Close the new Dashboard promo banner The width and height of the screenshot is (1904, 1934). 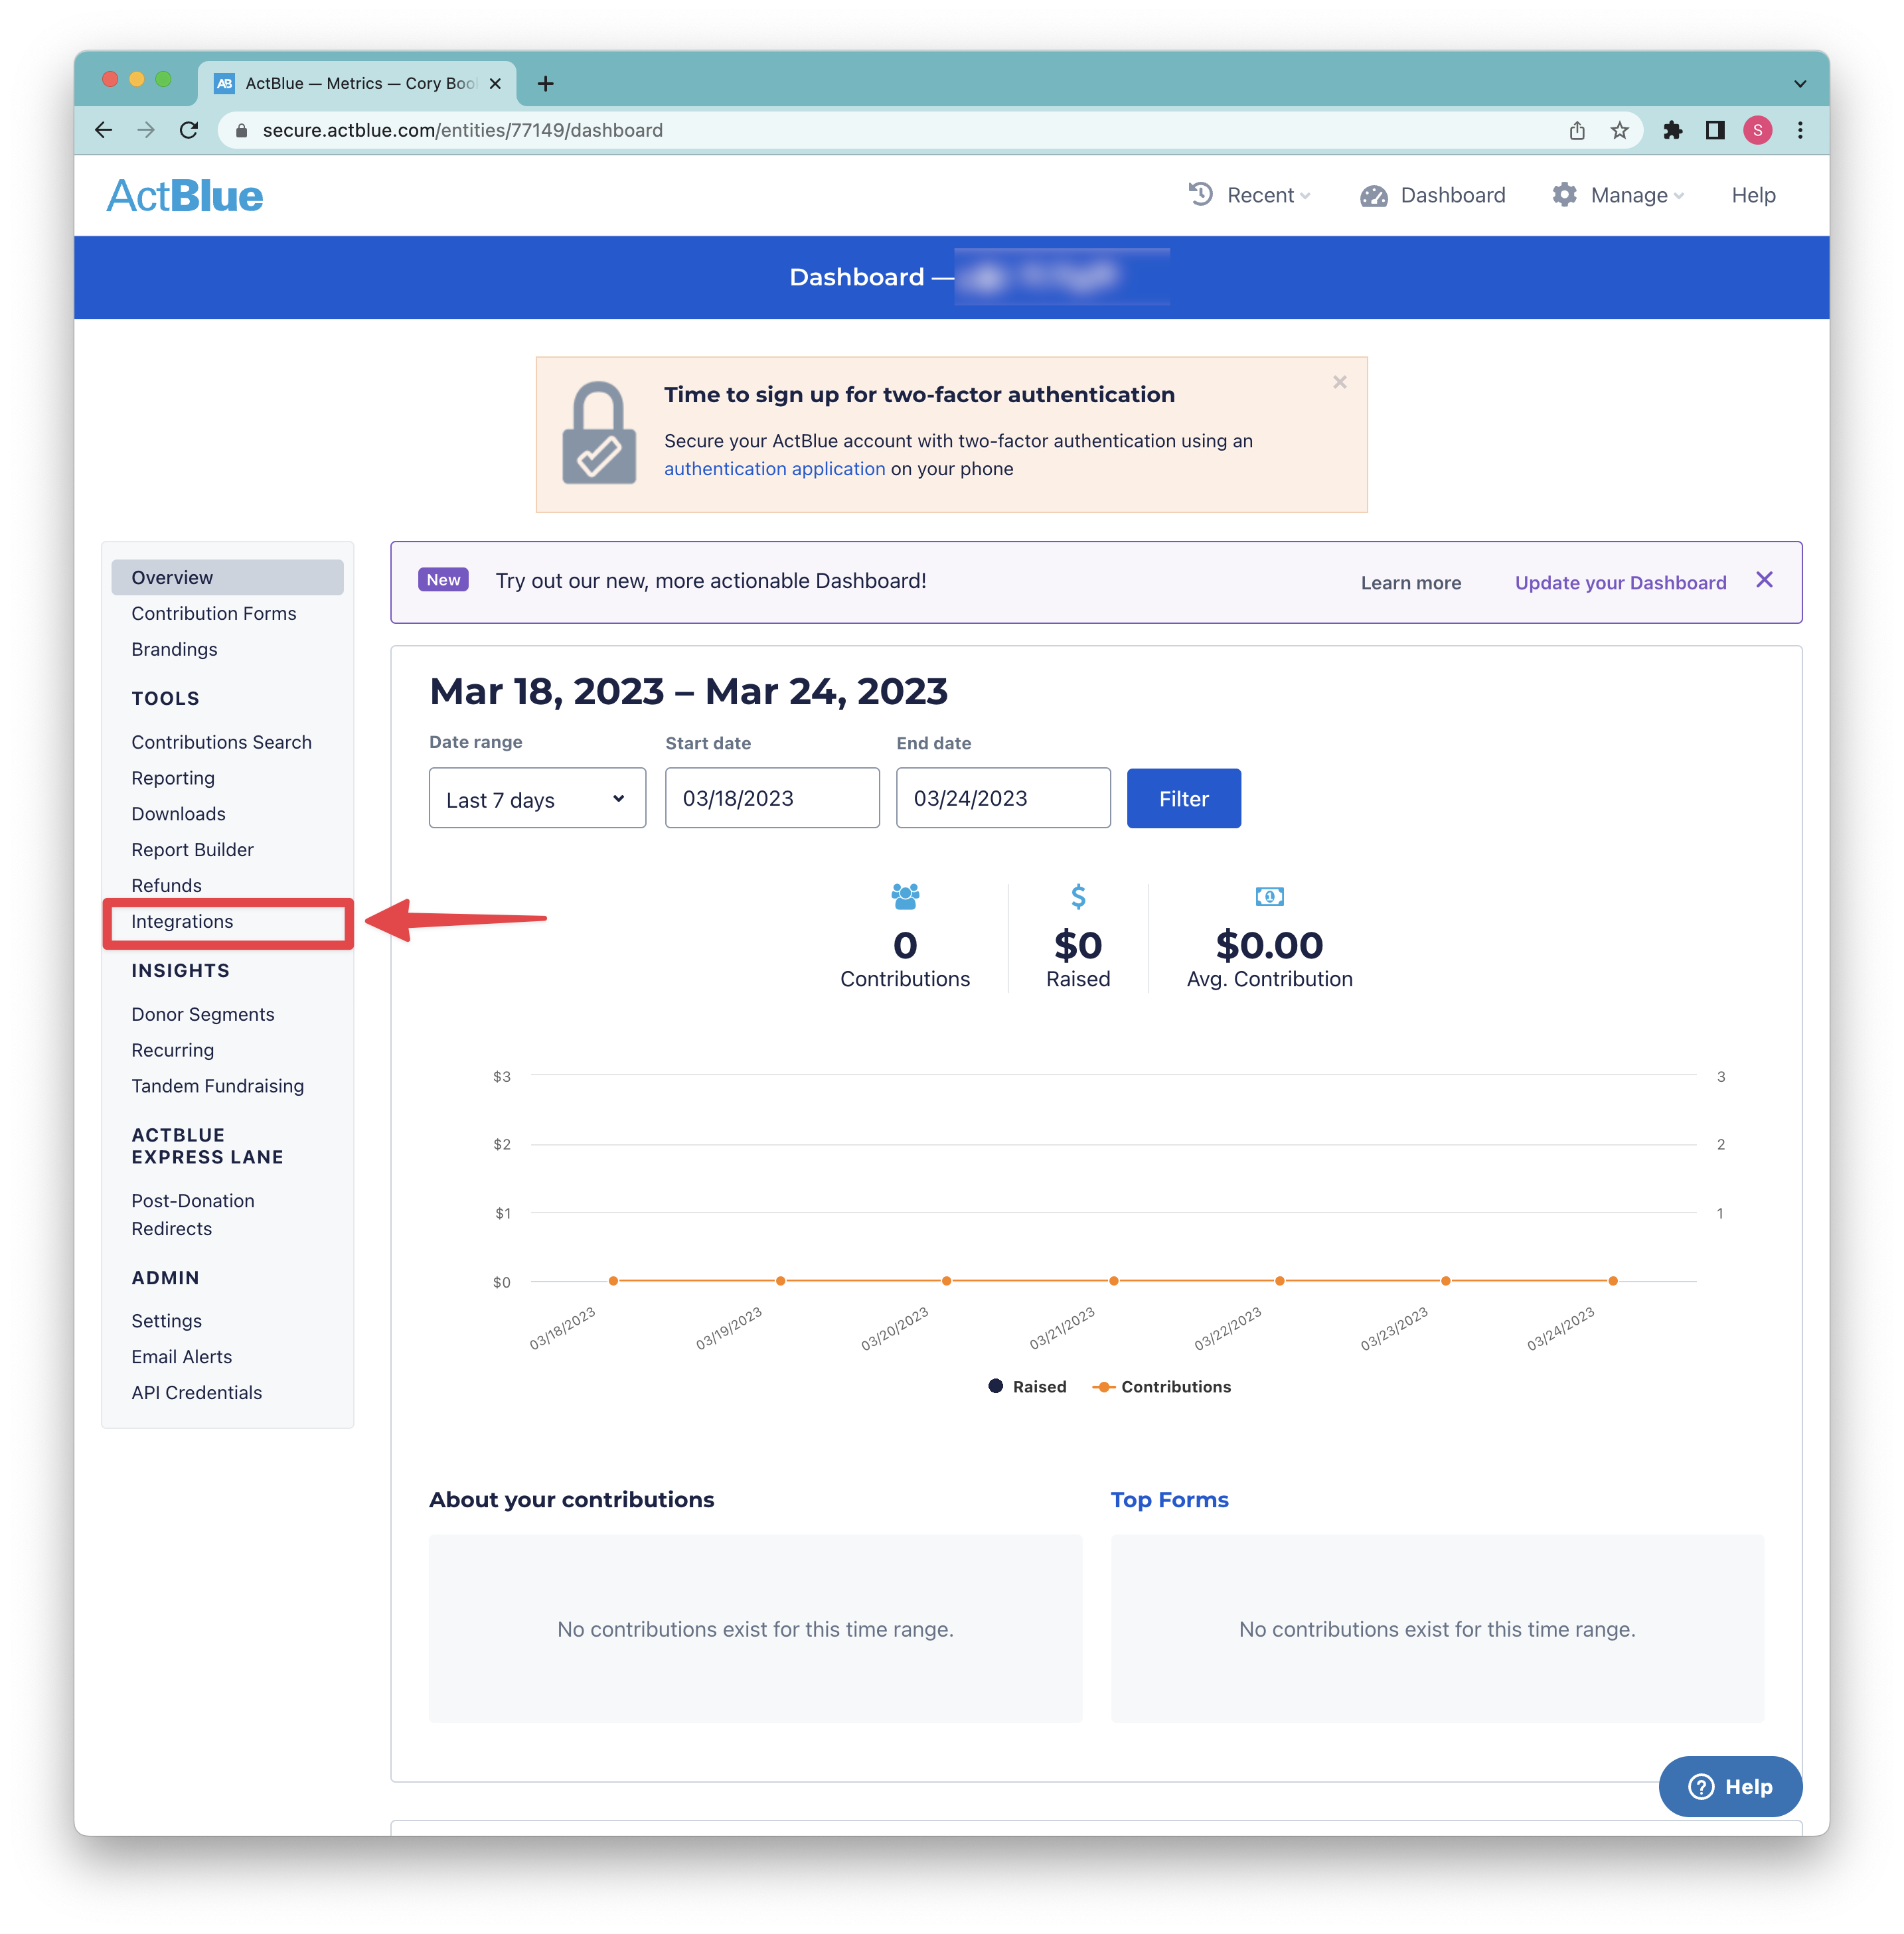tap(1764, 579)
